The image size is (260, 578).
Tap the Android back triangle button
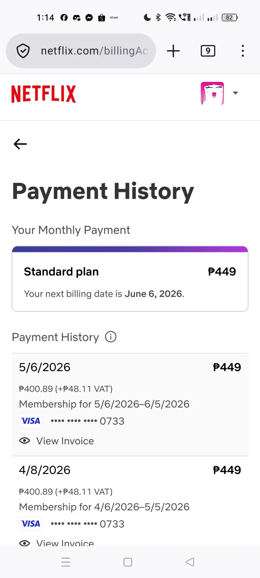coord(190,562)
